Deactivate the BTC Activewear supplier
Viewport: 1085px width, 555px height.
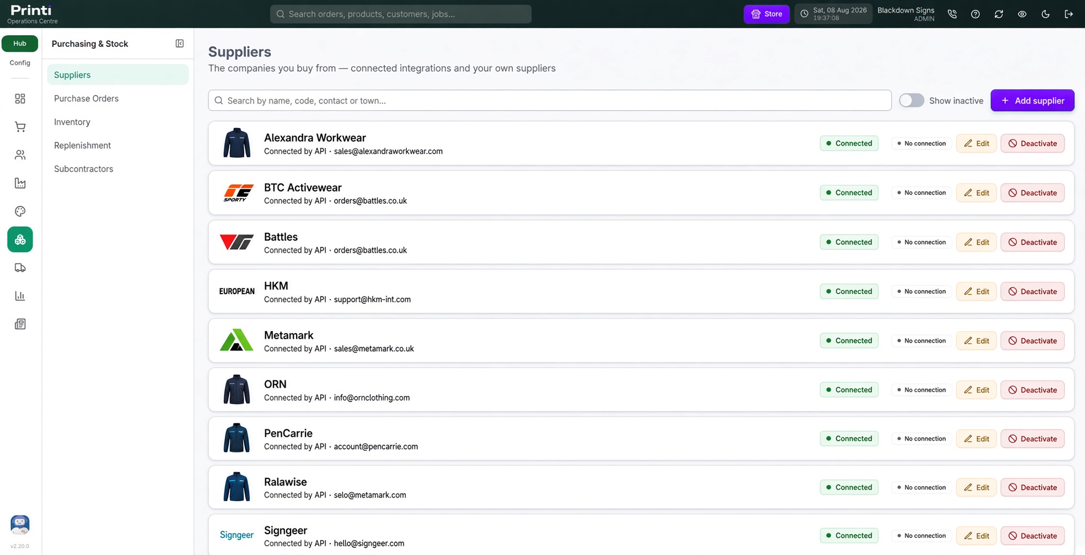1032,193
